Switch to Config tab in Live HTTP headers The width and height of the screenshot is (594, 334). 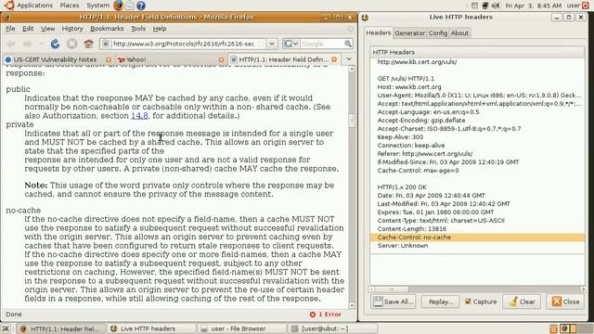[438, 33]
